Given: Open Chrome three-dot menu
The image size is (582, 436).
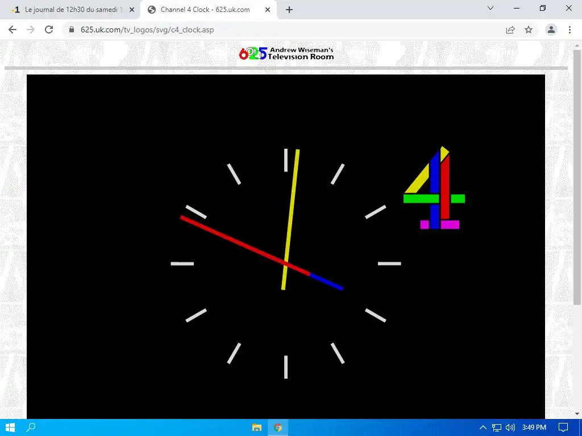Looking at the screenshot, I should (x=569, y=30).
